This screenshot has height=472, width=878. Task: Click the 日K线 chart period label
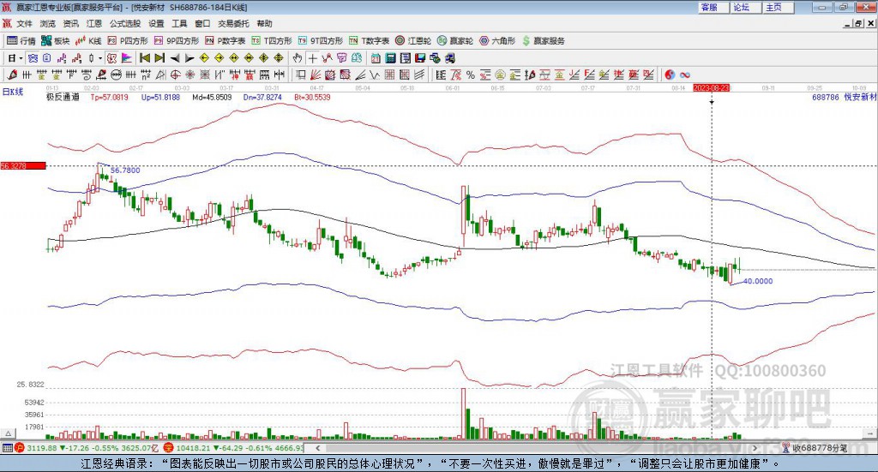click(13, 91)
